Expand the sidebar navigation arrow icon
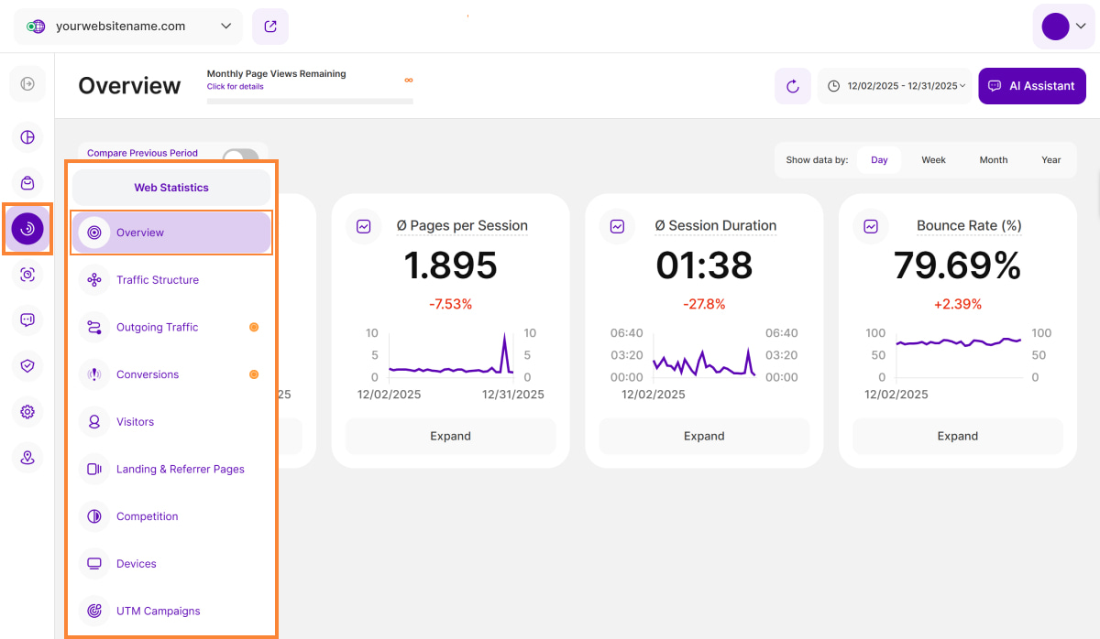 coord(27,84)
